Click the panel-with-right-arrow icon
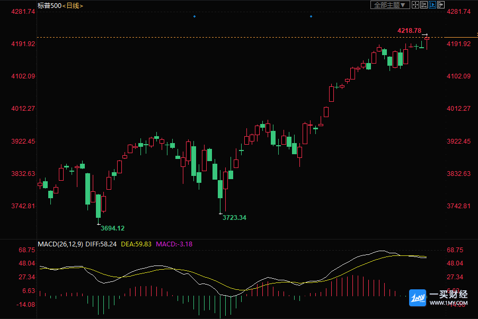 pyautogui.click(x=441, y=5)
